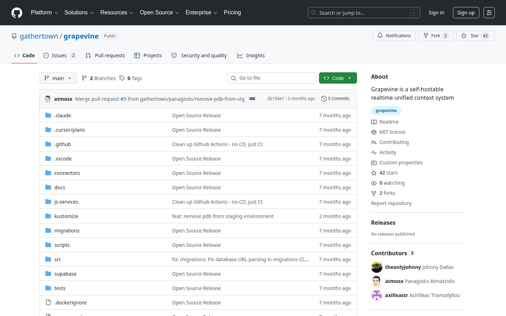Open theonlyjohnny contributor avatar
This screenshot has width=506, height=316.
tap(377, 267)
